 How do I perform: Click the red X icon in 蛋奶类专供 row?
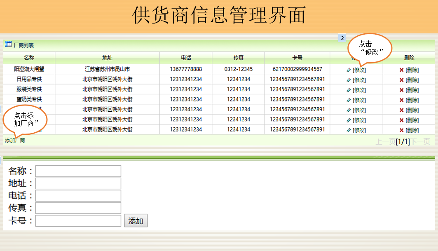pos(401,100)
